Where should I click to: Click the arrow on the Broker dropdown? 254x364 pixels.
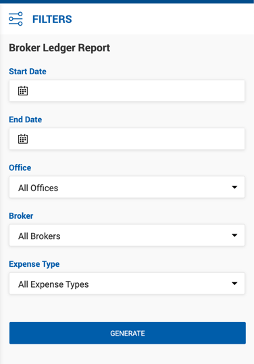pos(234,235)
